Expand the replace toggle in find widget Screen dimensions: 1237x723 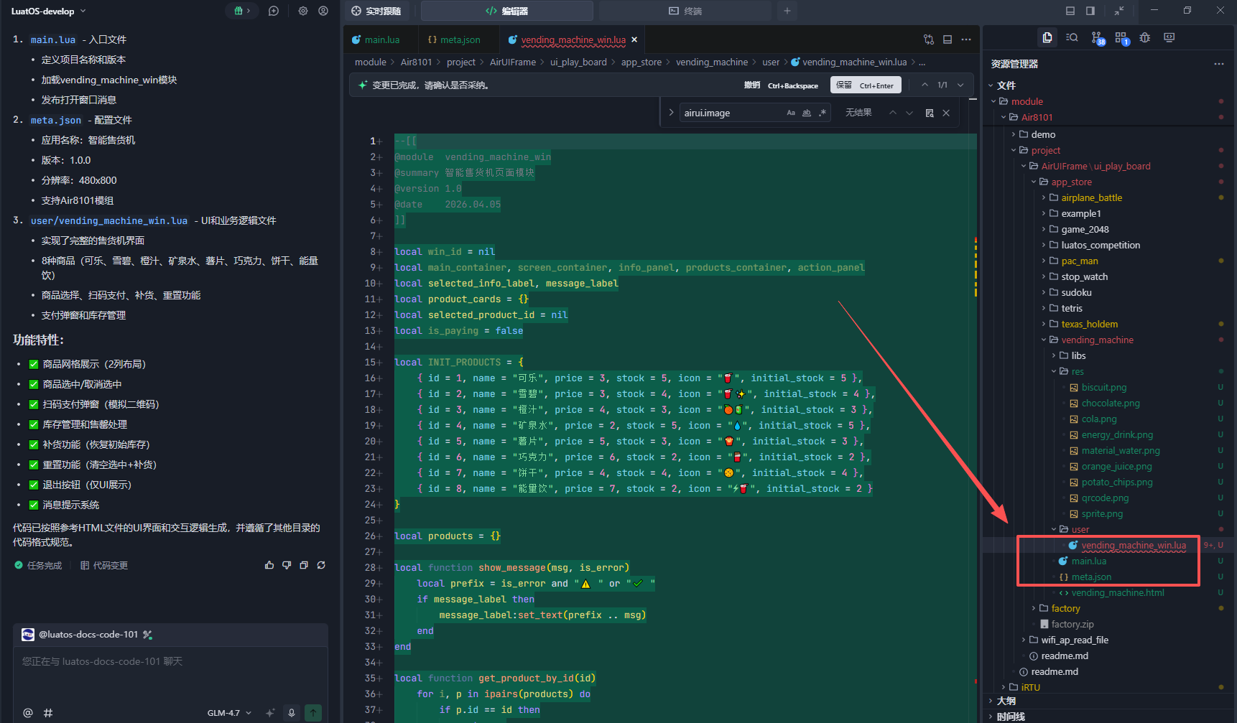click(671, 113)
